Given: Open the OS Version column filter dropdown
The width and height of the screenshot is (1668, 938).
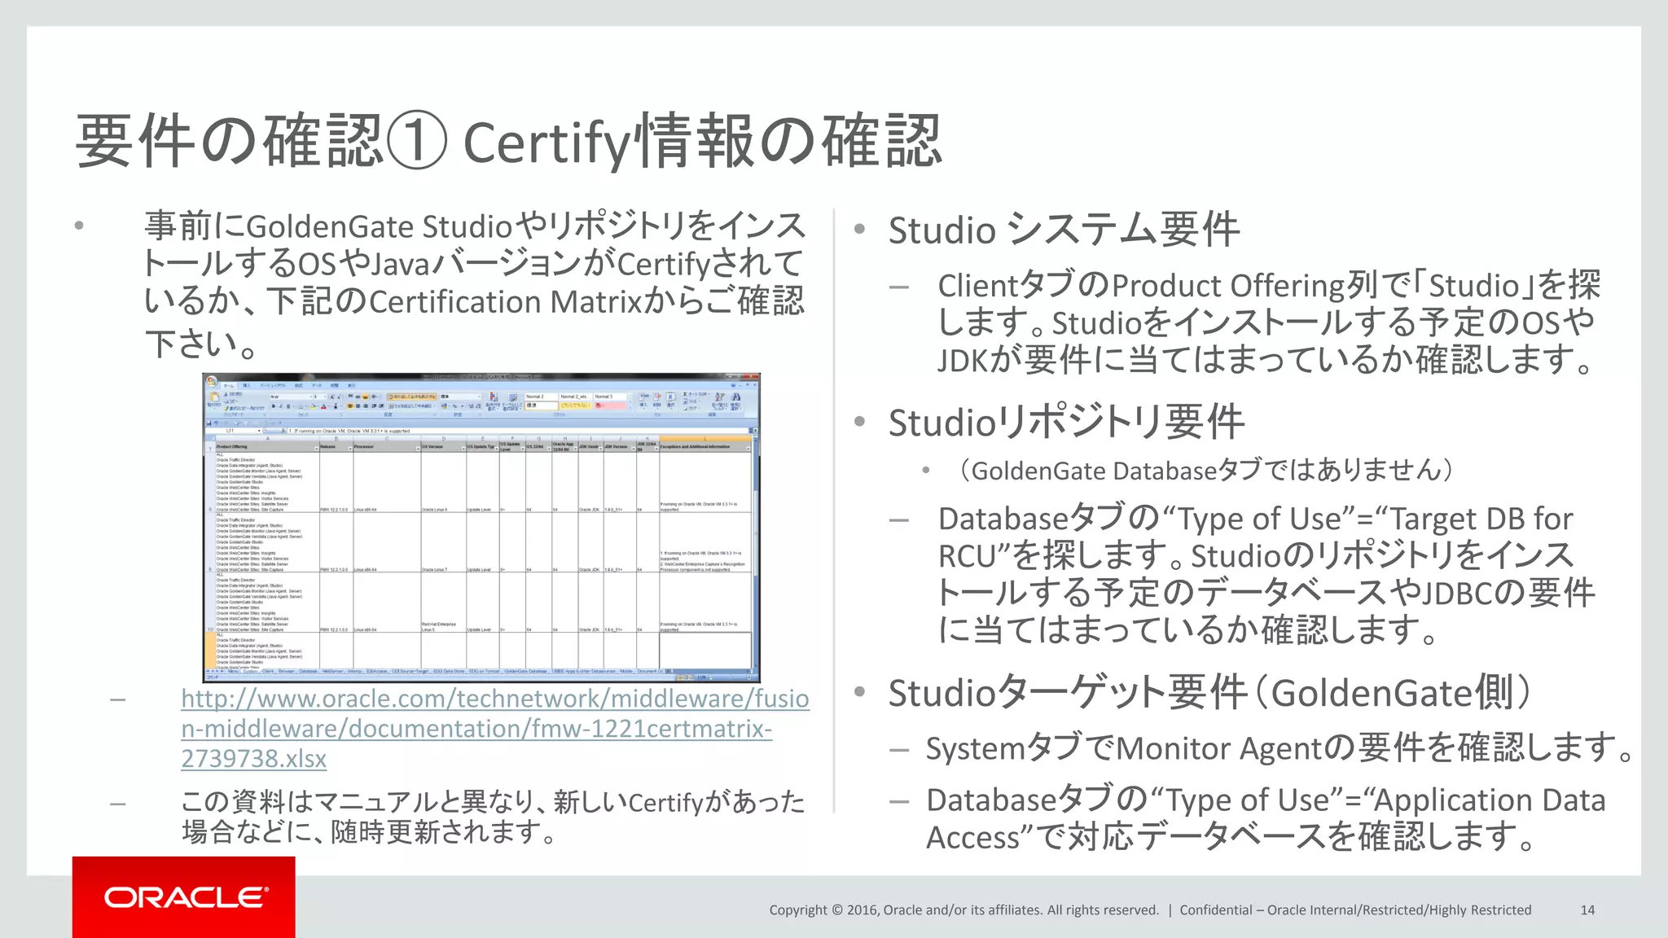Looking at the screenshot, I should [463, 449].
